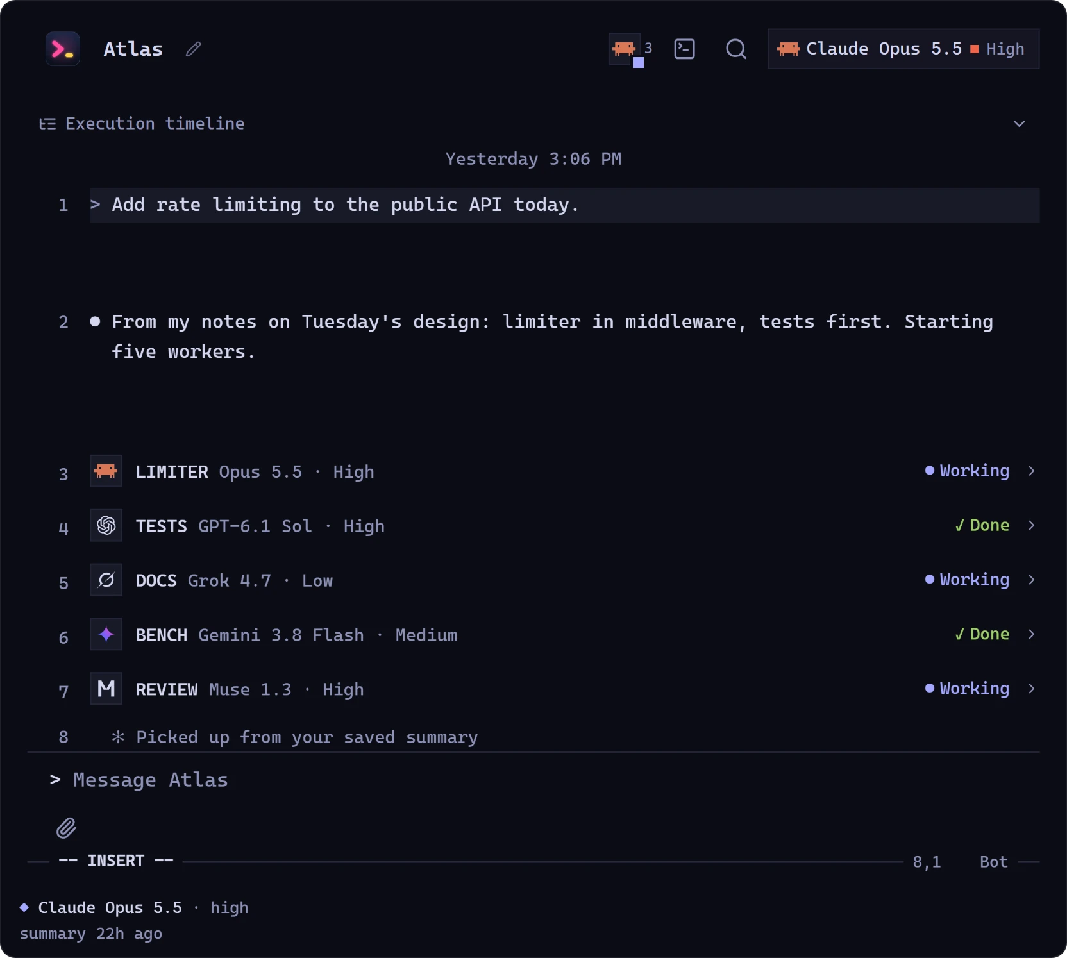Focus the Message Atlas input field
Screen dimensions: 1067x958
pos(533,780)
